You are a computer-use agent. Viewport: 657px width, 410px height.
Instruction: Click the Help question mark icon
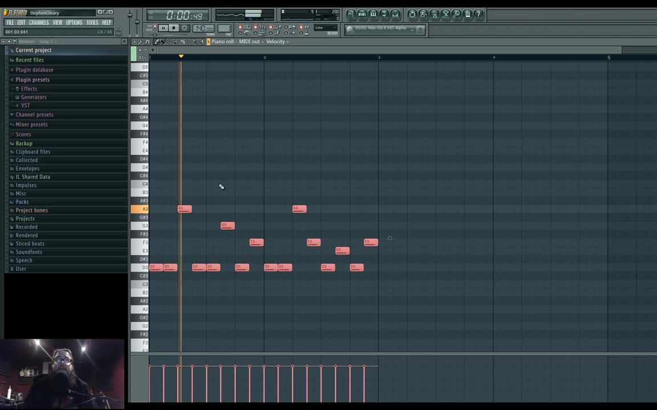(x=478, y=14)
